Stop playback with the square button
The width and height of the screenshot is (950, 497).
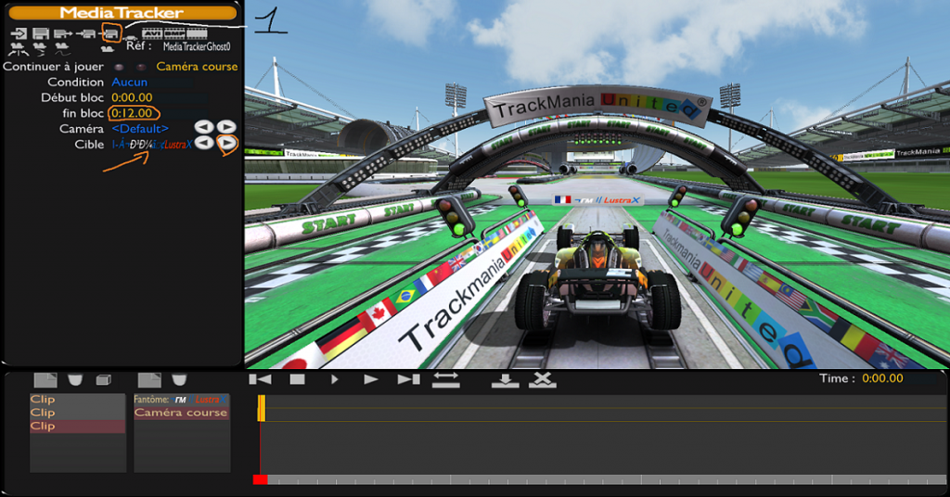(x=297, y=379)
